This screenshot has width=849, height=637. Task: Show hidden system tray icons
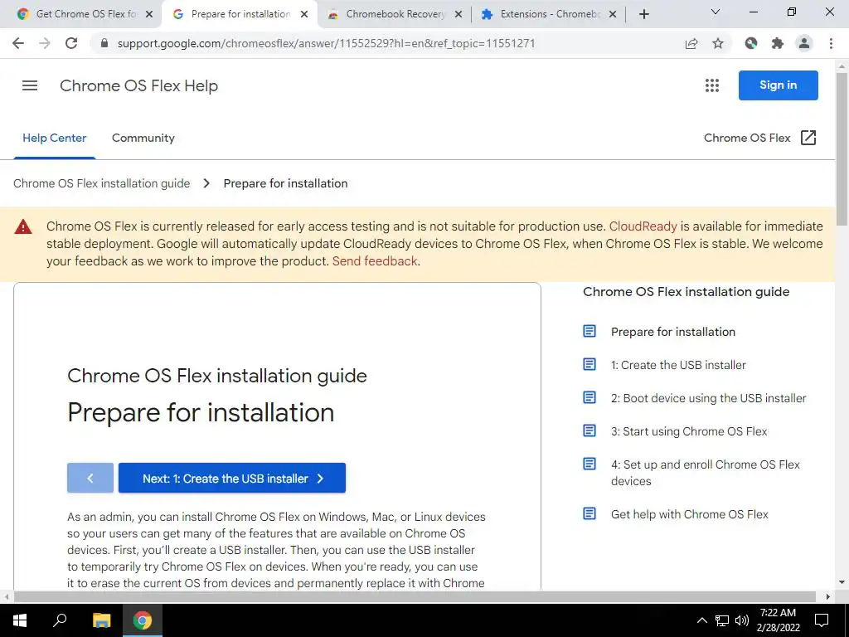click(701, 620)
